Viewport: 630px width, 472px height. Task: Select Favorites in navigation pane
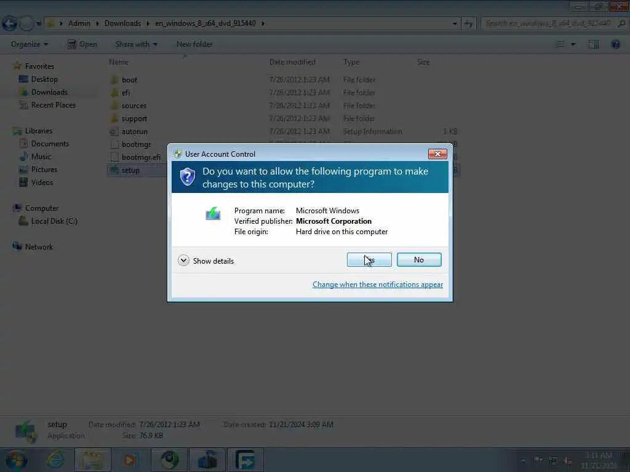tap(39, 66)
